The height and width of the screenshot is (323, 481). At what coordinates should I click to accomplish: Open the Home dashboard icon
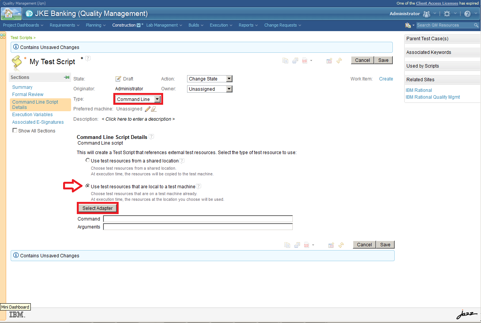coord(8,14)
